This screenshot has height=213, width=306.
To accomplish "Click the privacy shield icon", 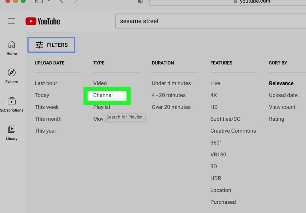I will point(140,1).
